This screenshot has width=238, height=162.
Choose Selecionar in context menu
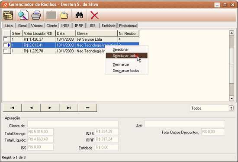pyautogui.click(x=126, y=49)
